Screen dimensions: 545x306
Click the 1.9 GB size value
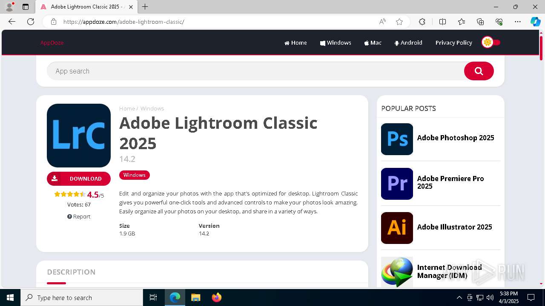click(x=127, y=233)
